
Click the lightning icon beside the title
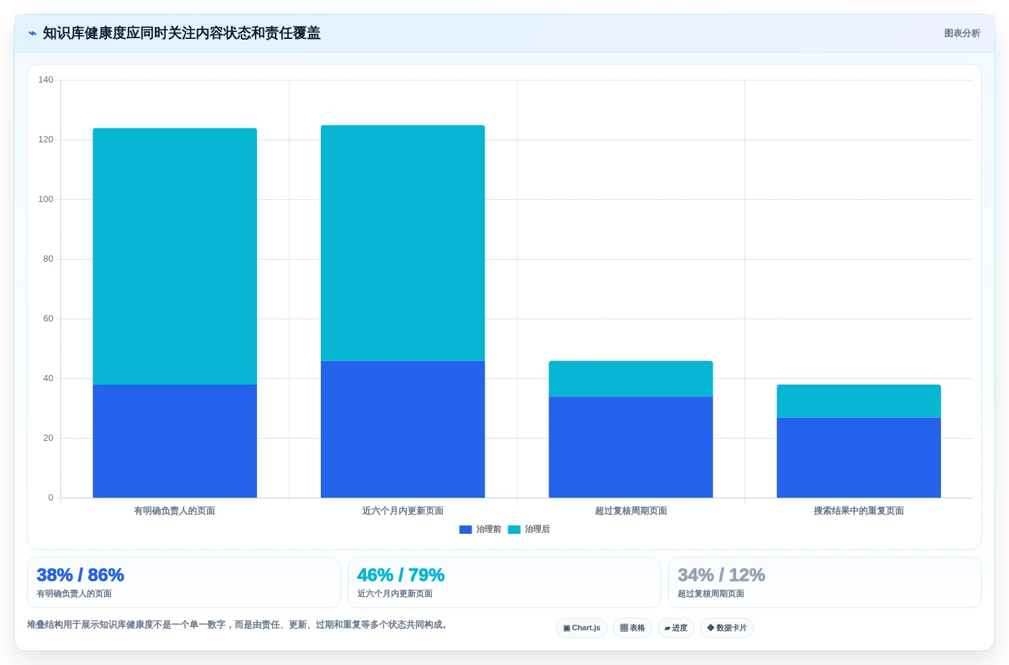point(33,33)
